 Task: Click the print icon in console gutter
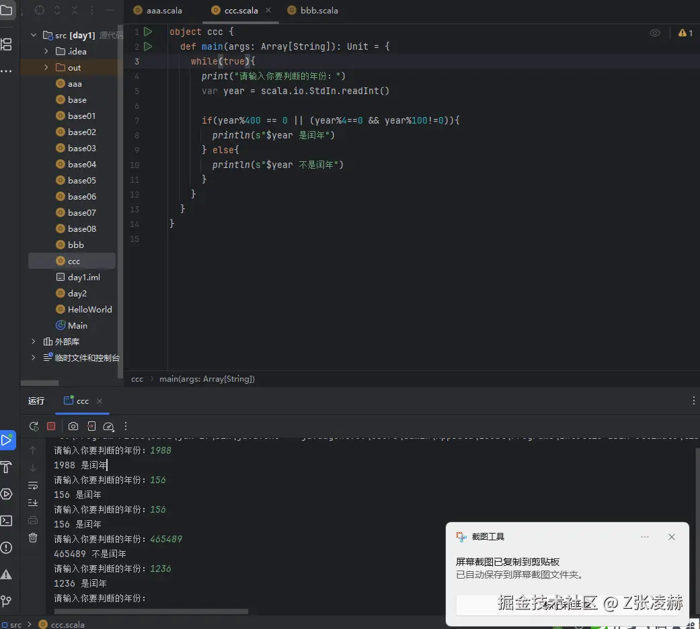point(33,520)
